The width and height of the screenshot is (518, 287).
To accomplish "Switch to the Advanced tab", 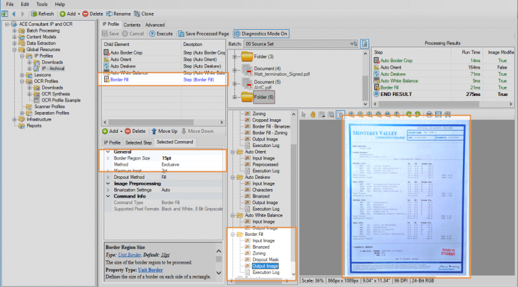I will click(155, 25).
